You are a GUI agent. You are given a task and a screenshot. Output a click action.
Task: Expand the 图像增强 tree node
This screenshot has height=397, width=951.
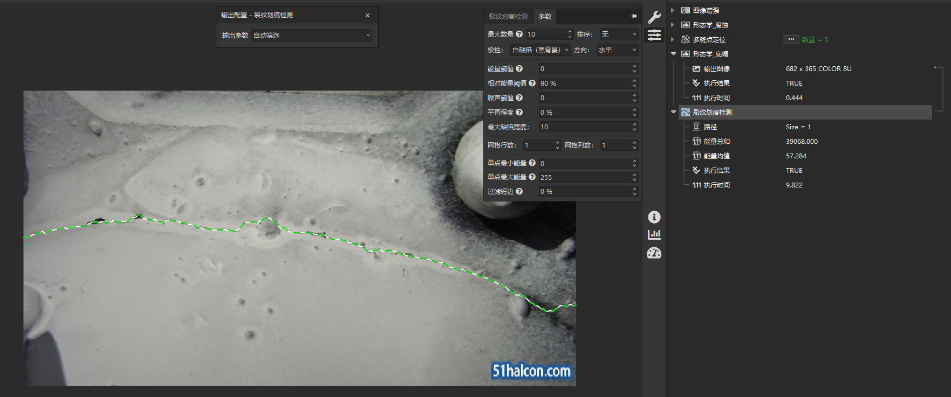tap(673, 10)
